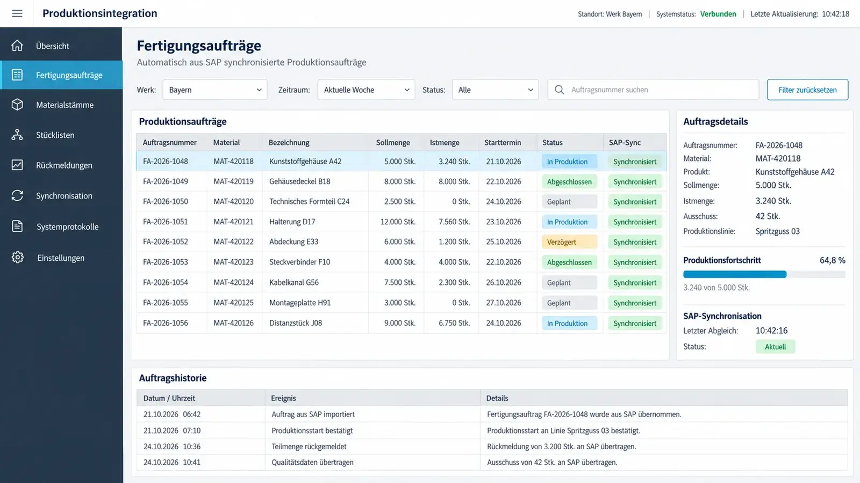Click material MAT-420121

[x=233, y=222]
